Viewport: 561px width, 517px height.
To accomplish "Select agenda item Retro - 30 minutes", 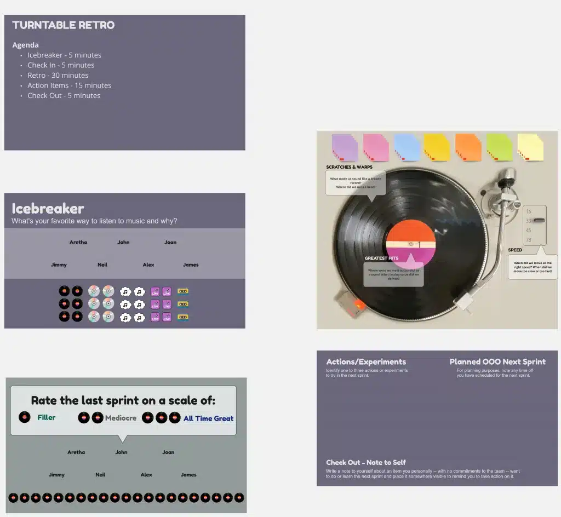I will [58, 75].
